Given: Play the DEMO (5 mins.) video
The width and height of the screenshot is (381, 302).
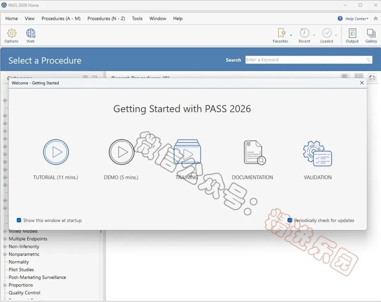Looking at the screenshot, I should pyautogui.click(x=121, y=152).
